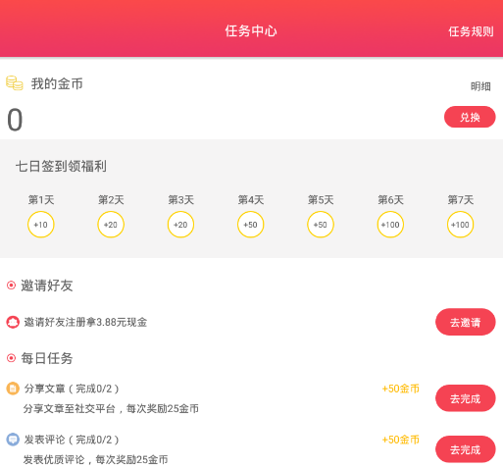The width and height of the screenshot is (503, 468).
Task: Click the 去邀请 button
Action: coord(466,322)
